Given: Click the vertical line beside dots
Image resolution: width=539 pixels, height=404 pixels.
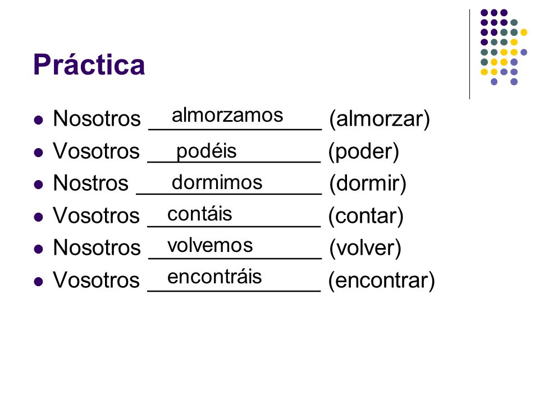Looking at the screenshot, I should [469, 54].
